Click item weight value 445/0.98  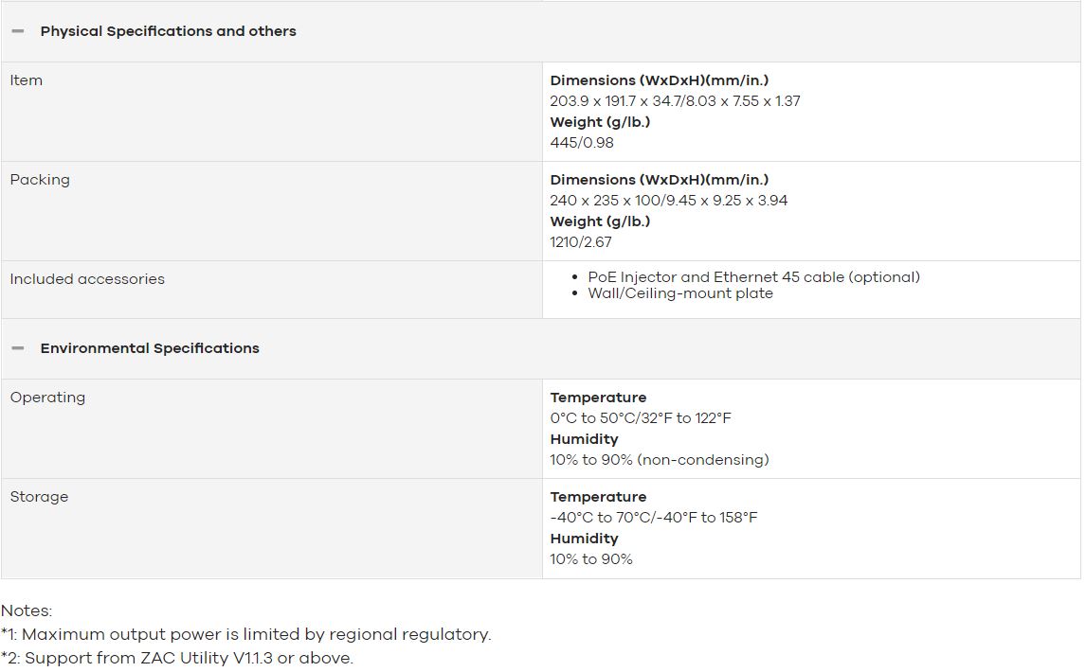coord(582,143)
